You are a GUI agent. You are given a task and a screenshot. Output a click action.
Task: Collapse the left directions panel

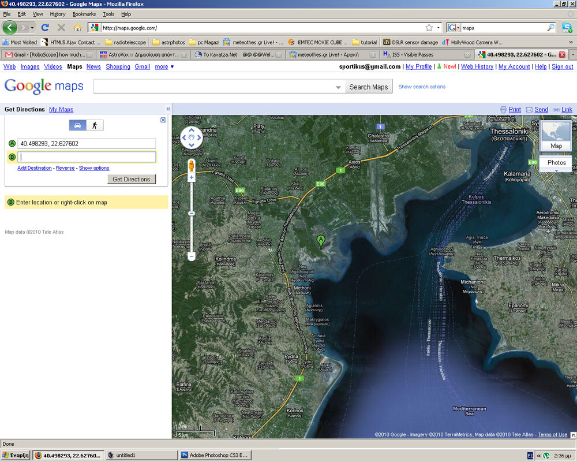click(x=168, y=109)
